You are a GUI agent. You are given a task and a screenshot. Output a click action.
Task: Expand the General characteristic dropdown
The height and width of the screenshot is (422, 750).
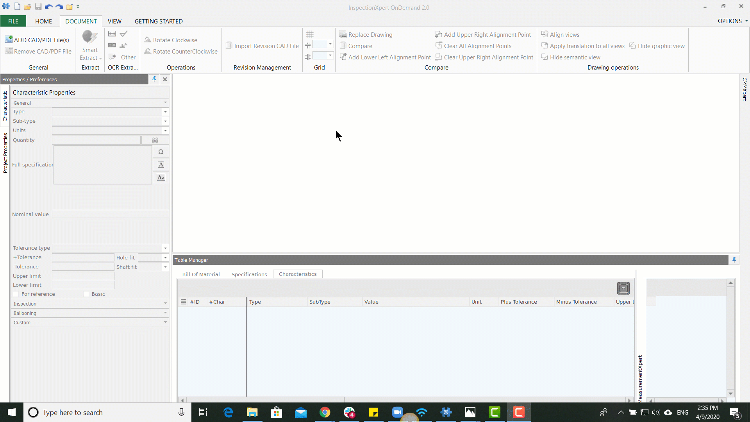coord(165,102)
